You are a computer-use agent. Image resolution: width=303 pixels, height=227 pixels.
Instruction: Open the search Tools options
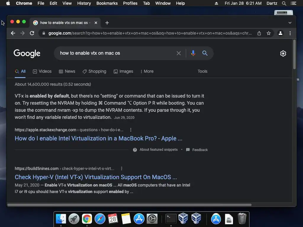[x=202, y=72]
